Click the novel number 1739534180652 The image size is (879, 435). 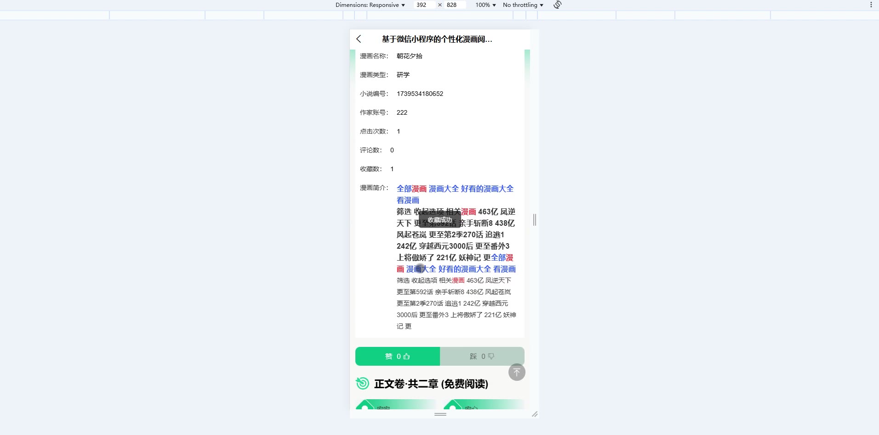420,94
